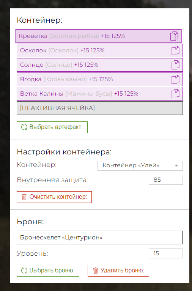Viewport: 192px width, 291px height.
Task: Select the Креветка artifact slot
Action: [x=98, y=36]
